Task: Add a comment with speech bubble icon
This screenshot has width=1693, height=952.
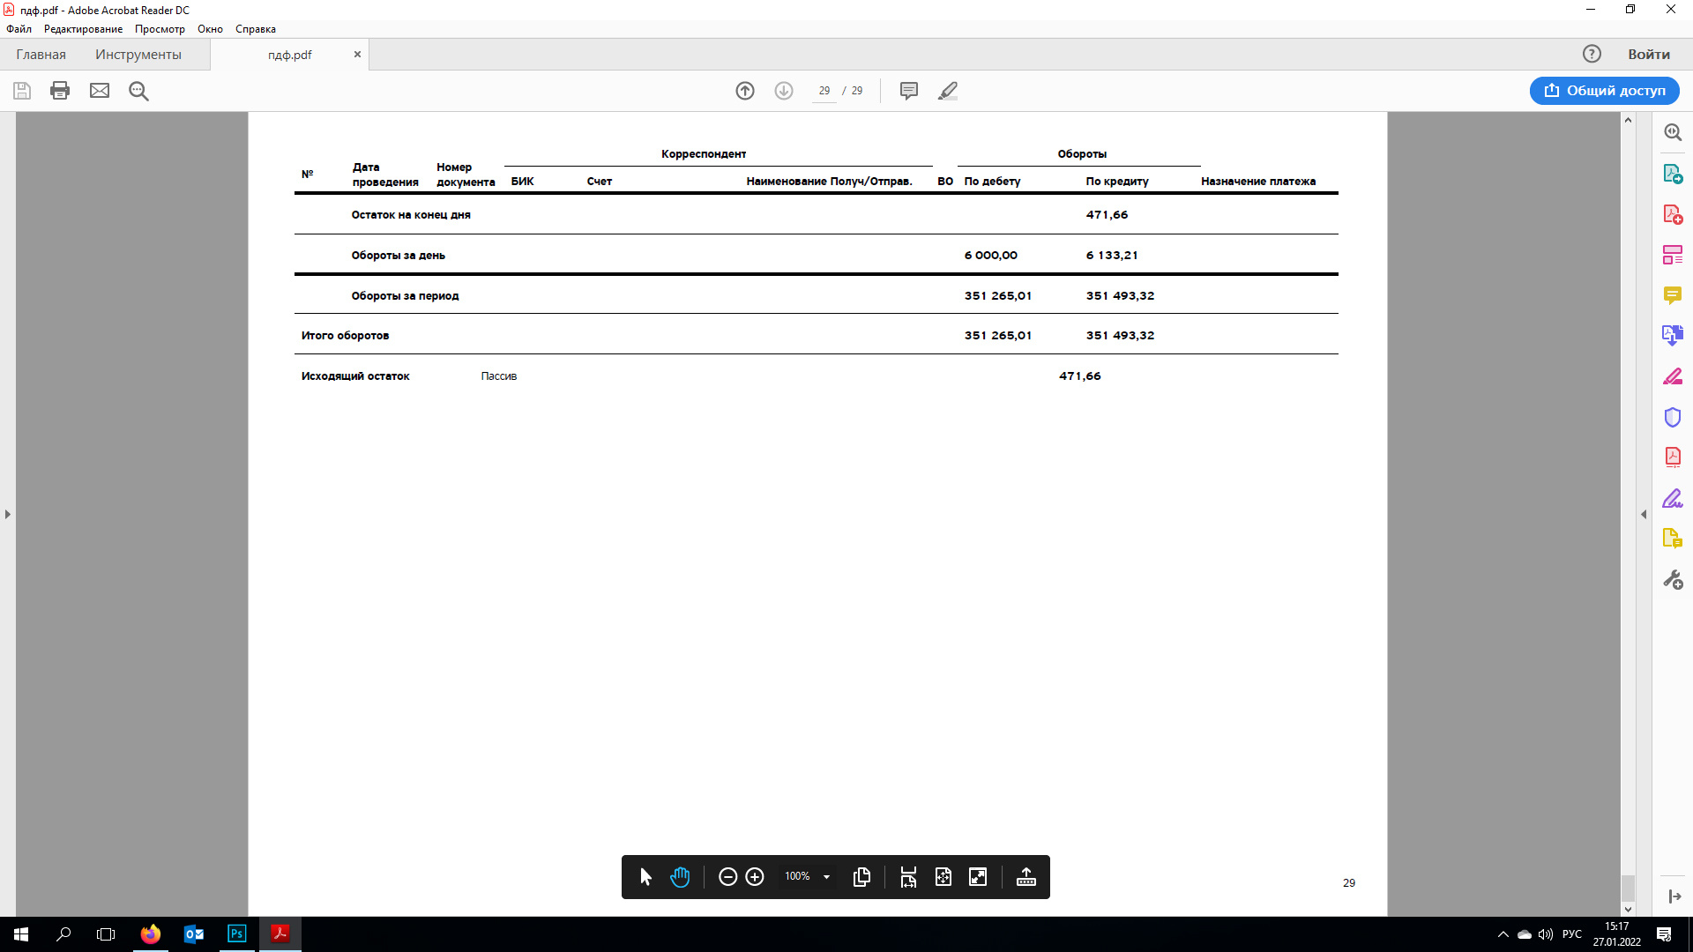Action: pos(908,91)
